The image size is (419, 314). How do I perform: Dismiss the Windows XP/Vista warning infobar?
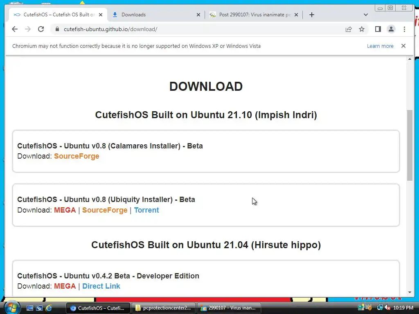point(403,46)
